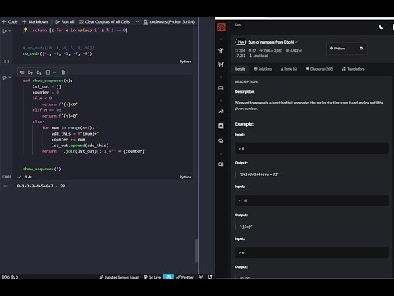Viewport: 394px width, 296px height.
Task: Open the output more actions ellipsis
Action: (6, 186)
